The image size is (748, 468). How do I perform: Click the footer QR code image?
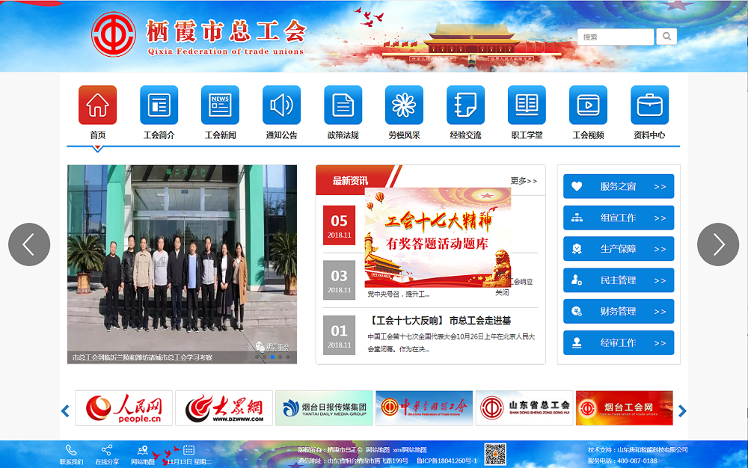coord(495,454)
